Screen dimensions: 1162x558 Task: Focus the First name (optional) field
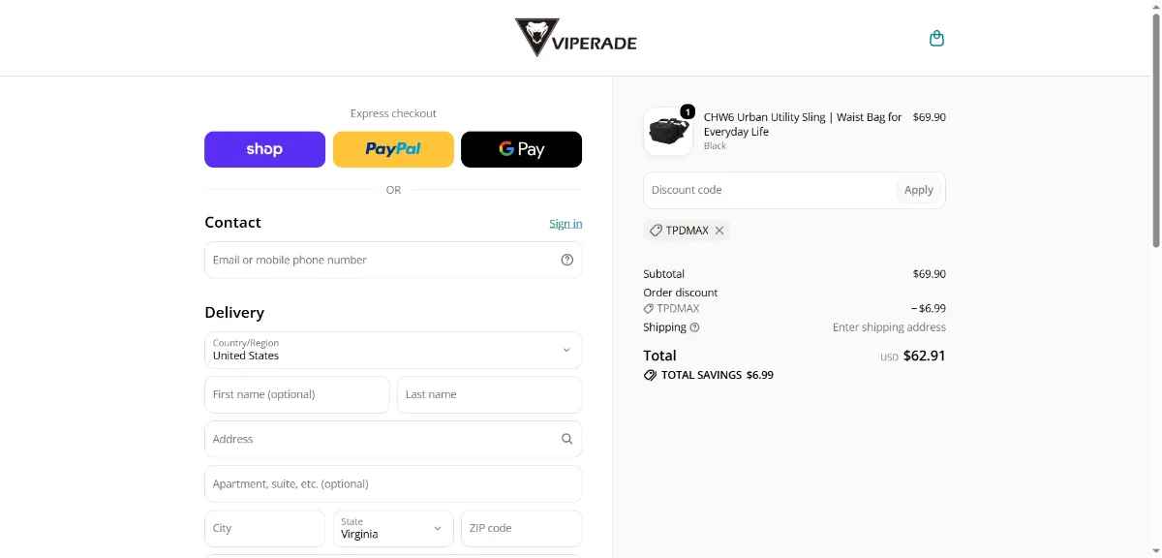pos(297,394)
